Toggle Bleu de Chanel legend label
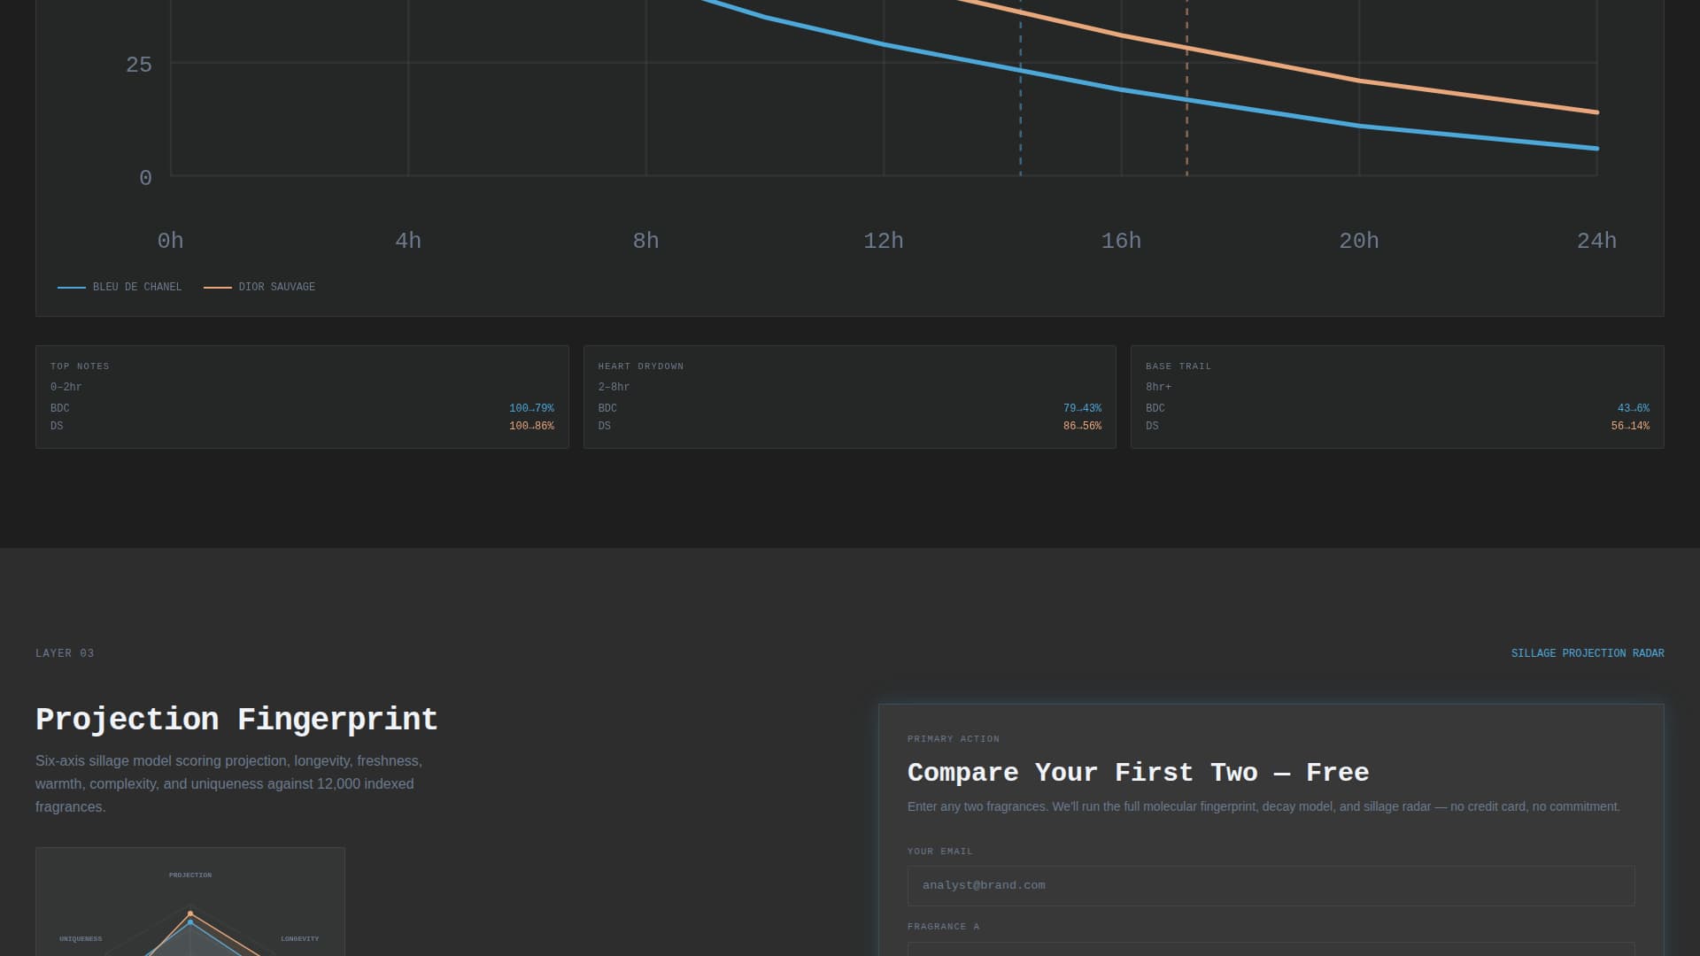This screenshot has width=1700, height=956. pyautogui.click(x=137, y=287)
